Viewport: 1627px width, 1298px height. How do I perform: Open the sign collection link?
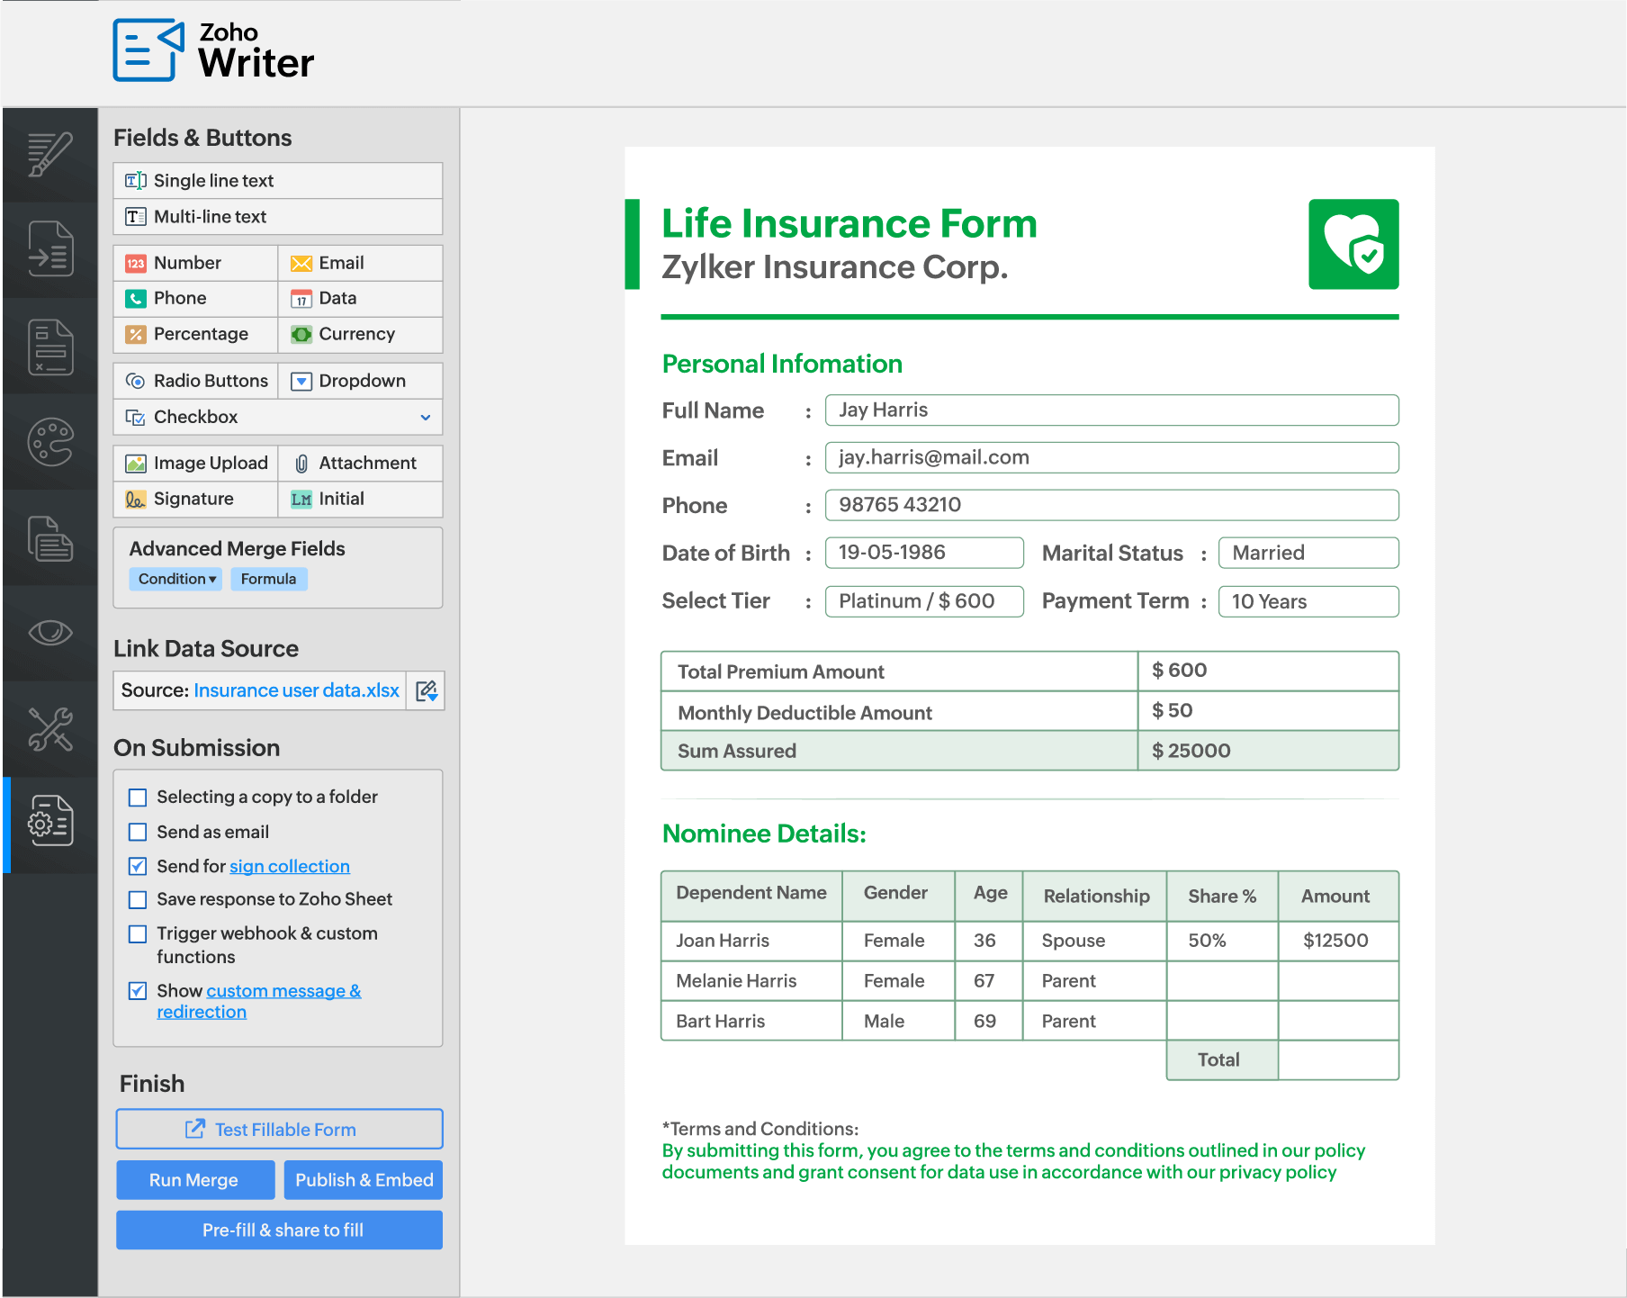(x=290, y=866)
